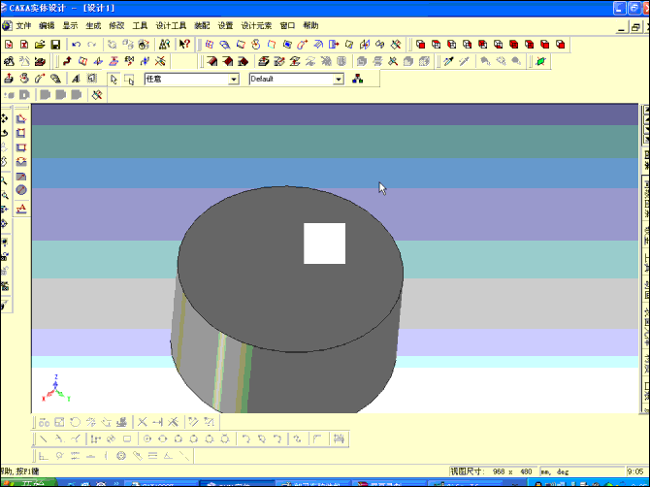Click the context help arrow-question icon
Image resolution: width=650 pixels, height=487 pixels.
tap(184, 45)
